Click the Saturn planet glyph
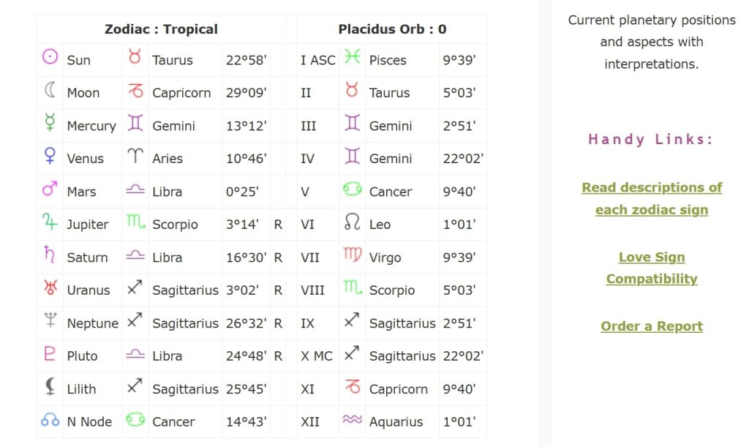 point(50,255)
